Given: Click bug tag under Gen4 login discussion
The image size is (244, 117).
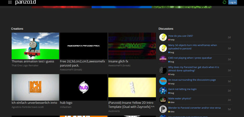Looking at the screenshot, I should (x=171, y=93).
